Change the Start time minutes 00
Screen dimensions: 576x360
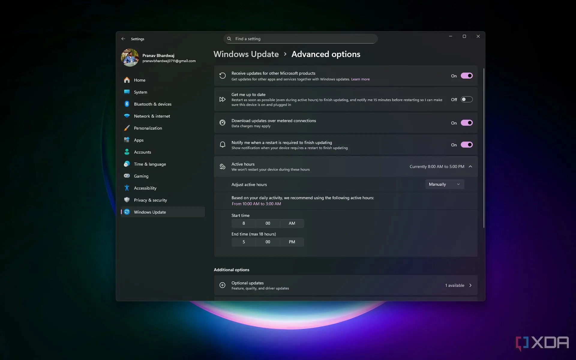click(x=268, y=223)
